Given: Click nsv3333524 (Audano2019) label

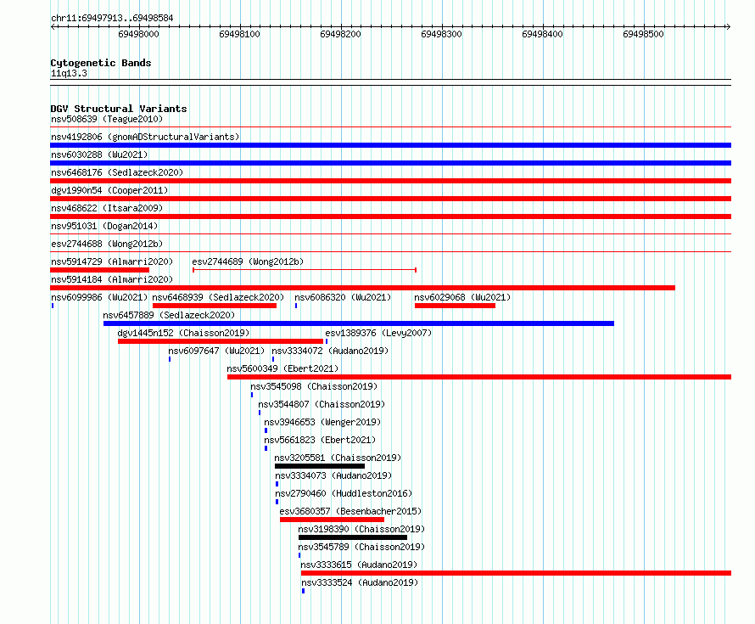Looking at the screenshot, I should 360,582.
